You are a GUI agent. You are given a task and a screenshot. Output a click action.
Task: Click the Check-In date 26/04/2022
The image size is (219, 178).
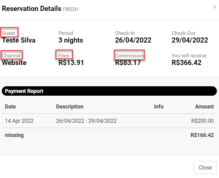coord(133,40)
